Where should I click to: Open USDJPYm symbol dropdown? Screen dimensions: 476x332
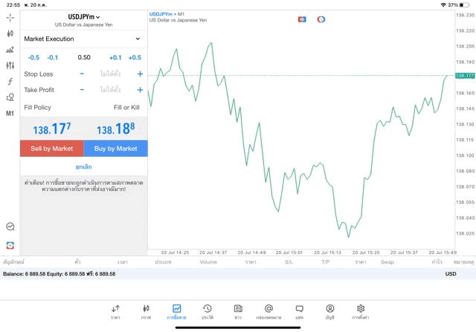pos(84,17)
